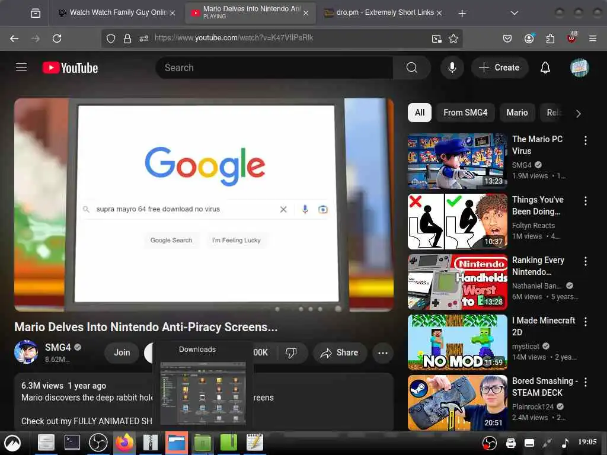Filter recommendations by From SMG4

tap(465, 113)
